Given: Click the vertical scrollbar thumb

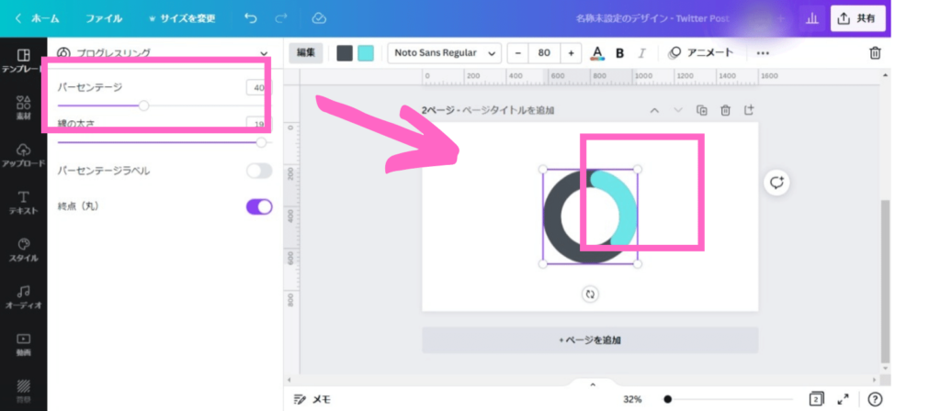Looking at the screenshot, I should 885,282.
